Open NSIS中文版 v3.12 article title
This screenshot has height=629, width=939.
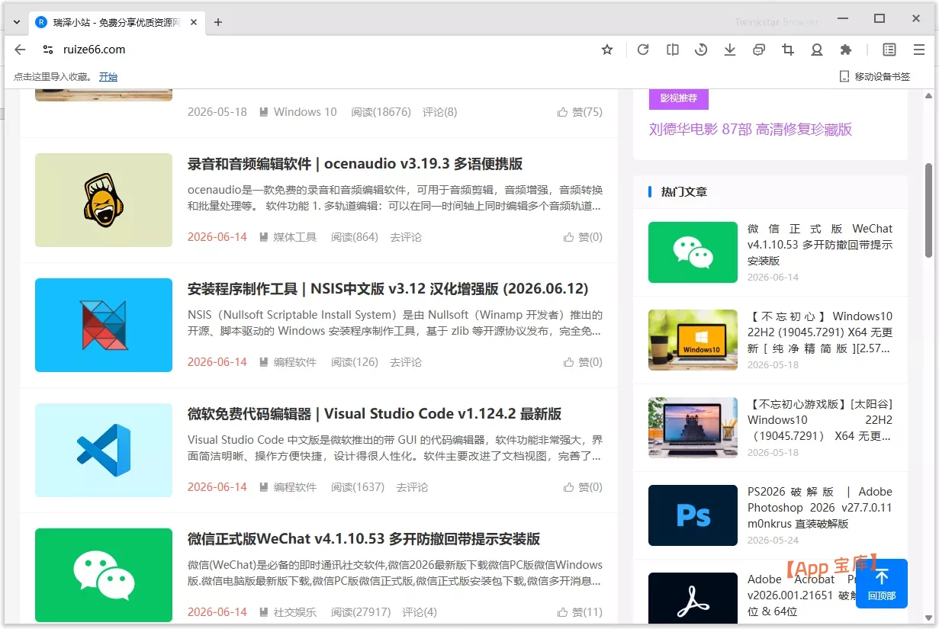point(388,289)
